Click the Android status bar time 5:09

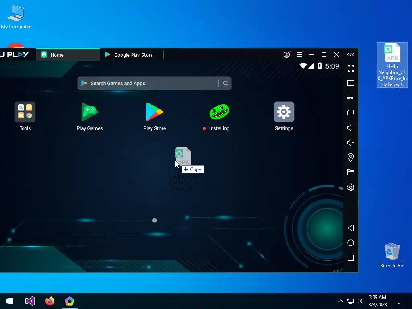click(x=332, y=66)
